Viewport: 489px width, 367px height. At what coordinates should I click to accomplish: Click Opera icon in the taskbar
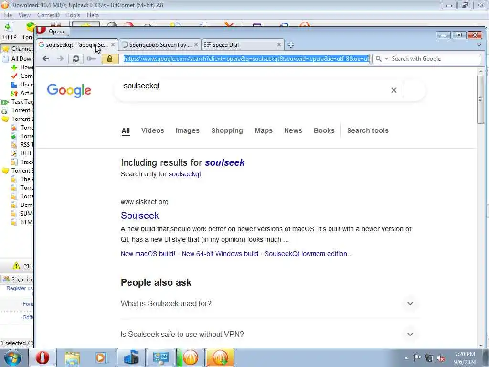click(43, 357)
